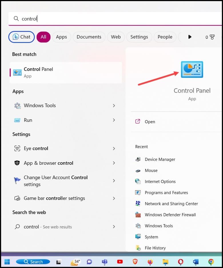The image size is (223, 268).
Task: Open Firefox from the taskbar
Action: (150, 262)
